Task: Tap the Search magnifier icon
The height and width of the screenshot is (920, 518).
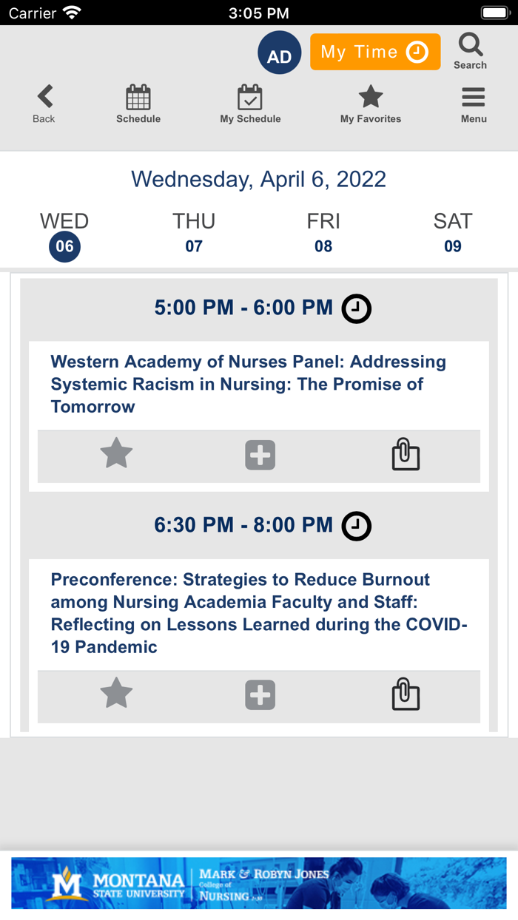Action: (x=470, y=50)
